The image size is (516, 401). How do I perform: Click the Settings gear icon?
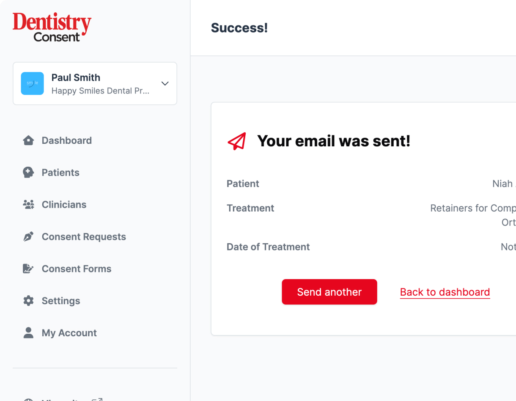[x=28, y=301]
